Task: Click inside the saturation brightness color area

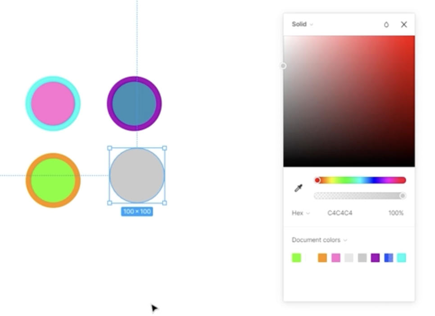Action: 349,101
